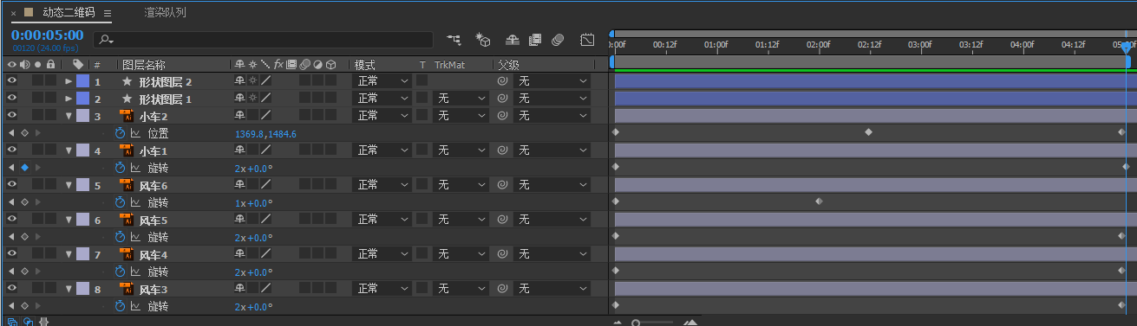The image size is (1137, 326).
Task: Hide the 风车6 layer
Action: point(12,185)
